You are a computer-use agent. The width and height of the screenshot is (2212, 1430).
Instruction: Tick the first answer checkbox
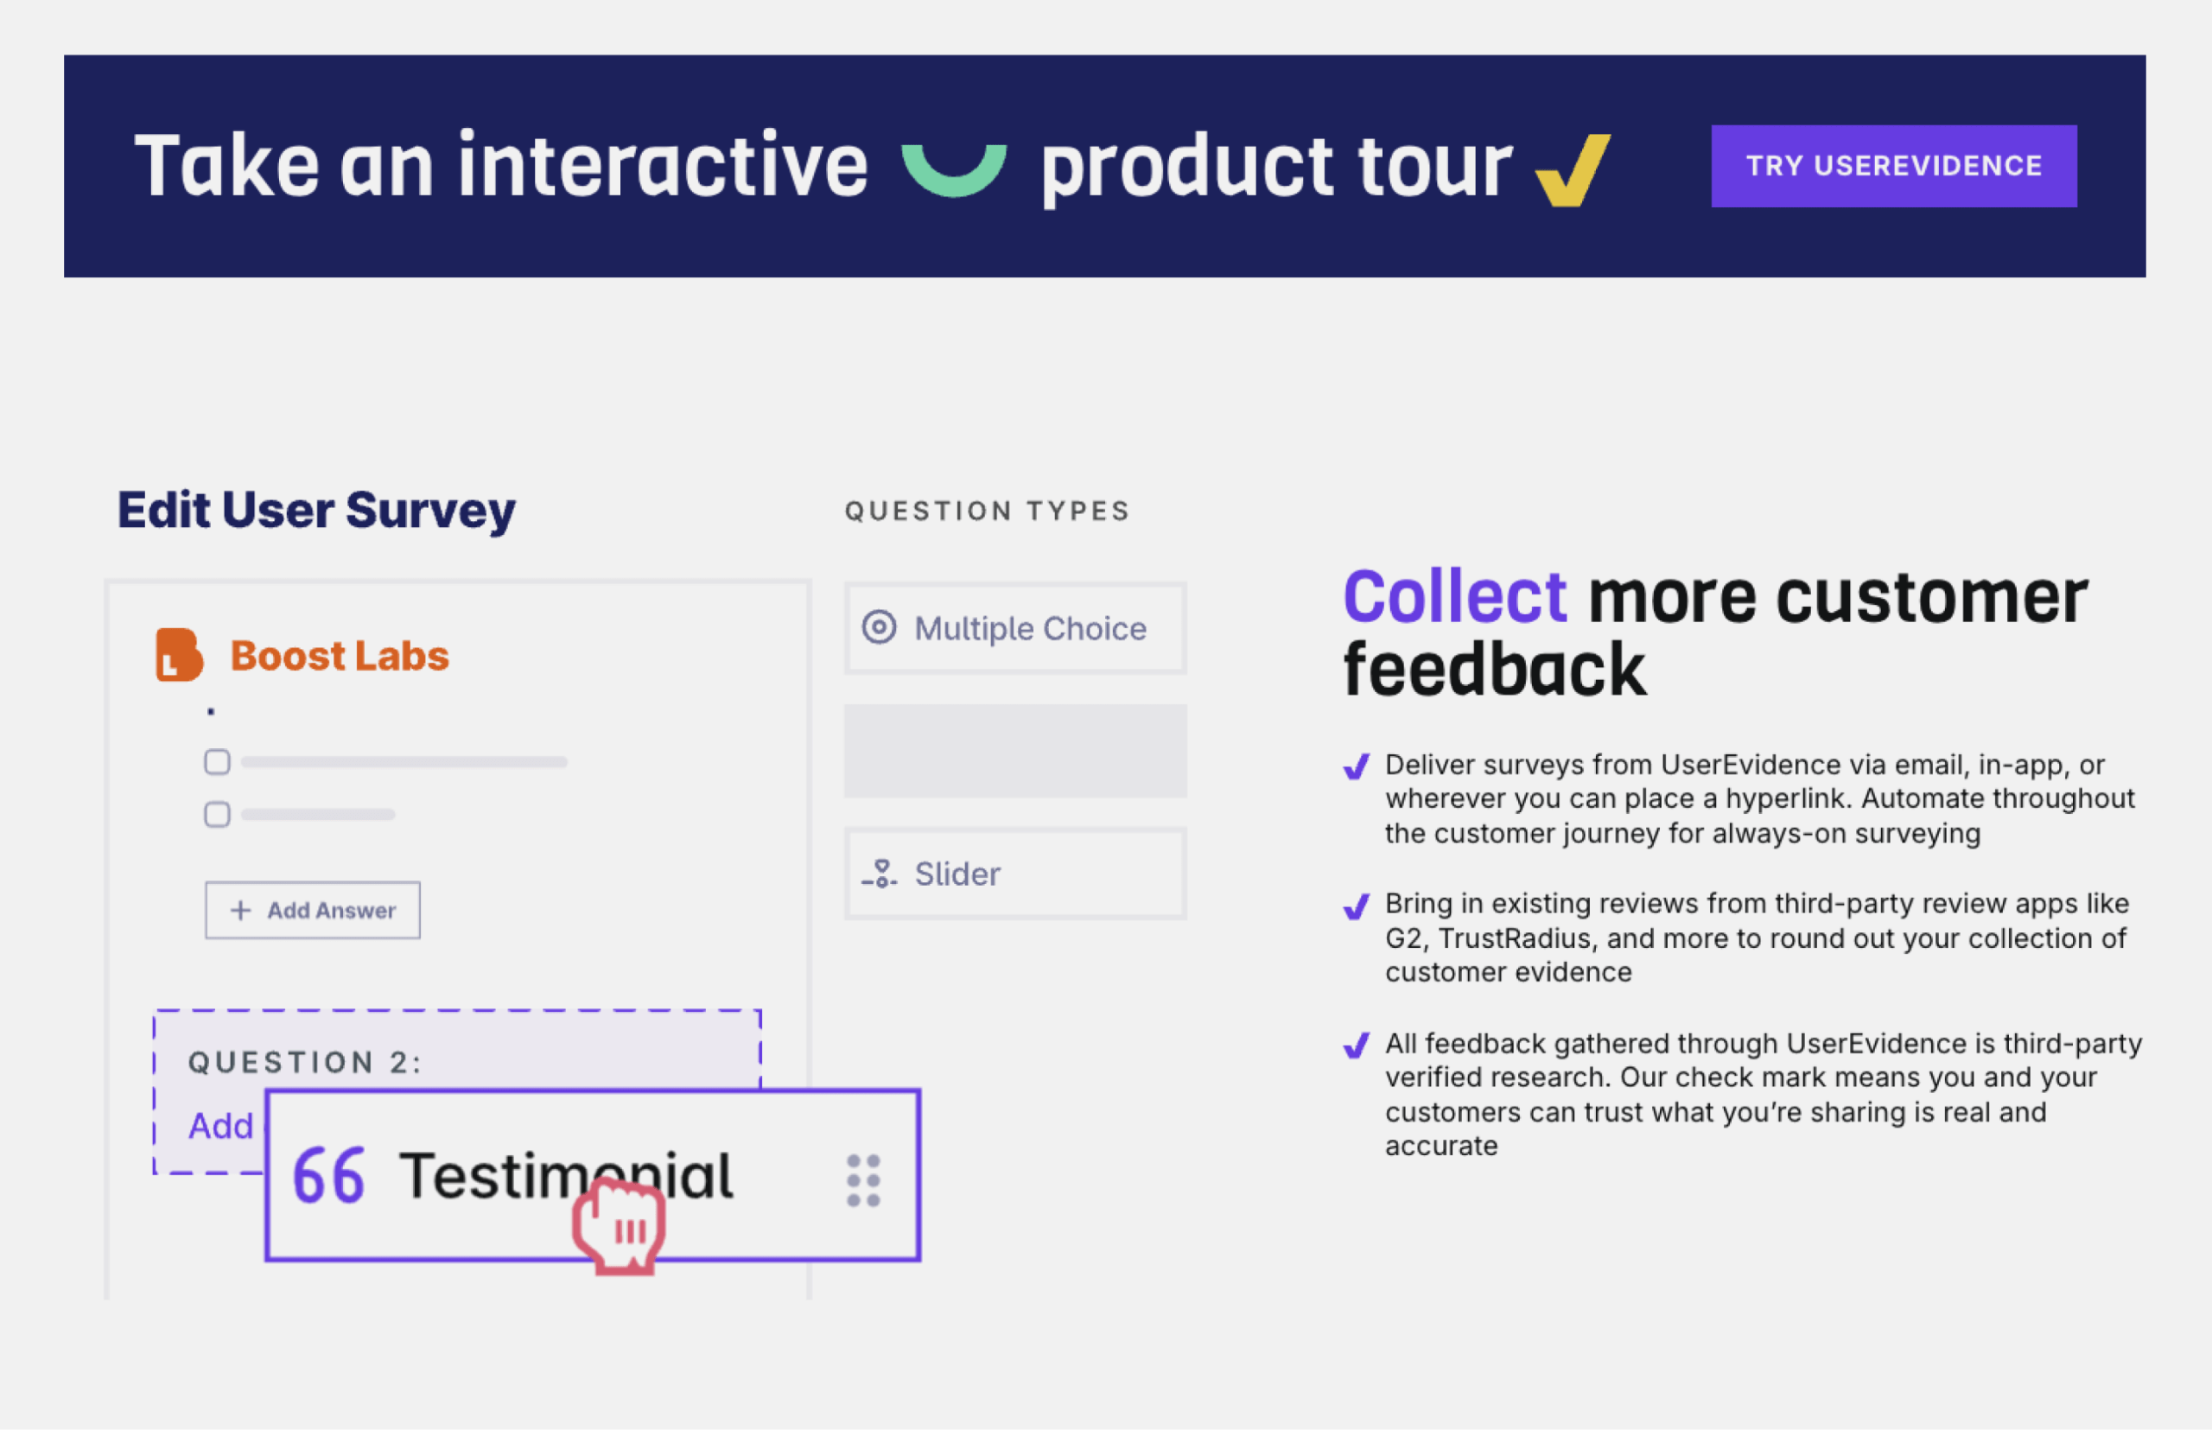[217, 762]
